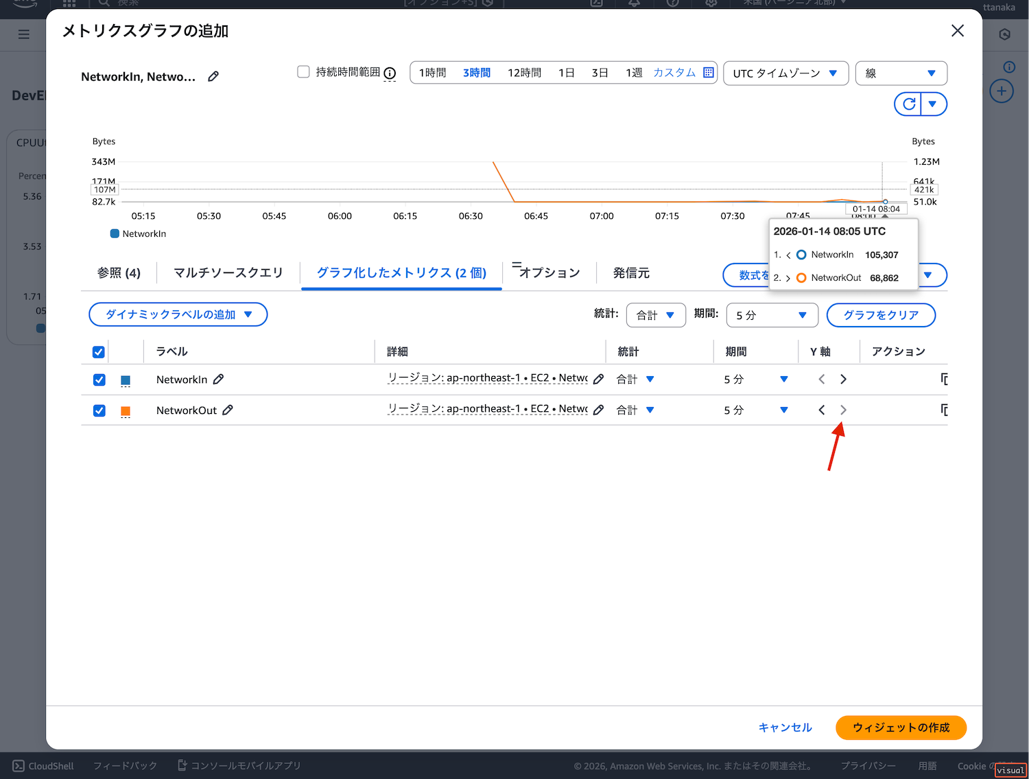Move NetworkOut to the right Y axis
Image resolution: width=1029 pixels, height=779 pixels.
843,410
